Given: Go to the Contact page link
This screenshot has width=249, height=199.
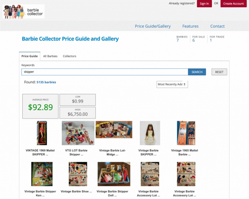Looking at the screenshot, I should point(217,26).
